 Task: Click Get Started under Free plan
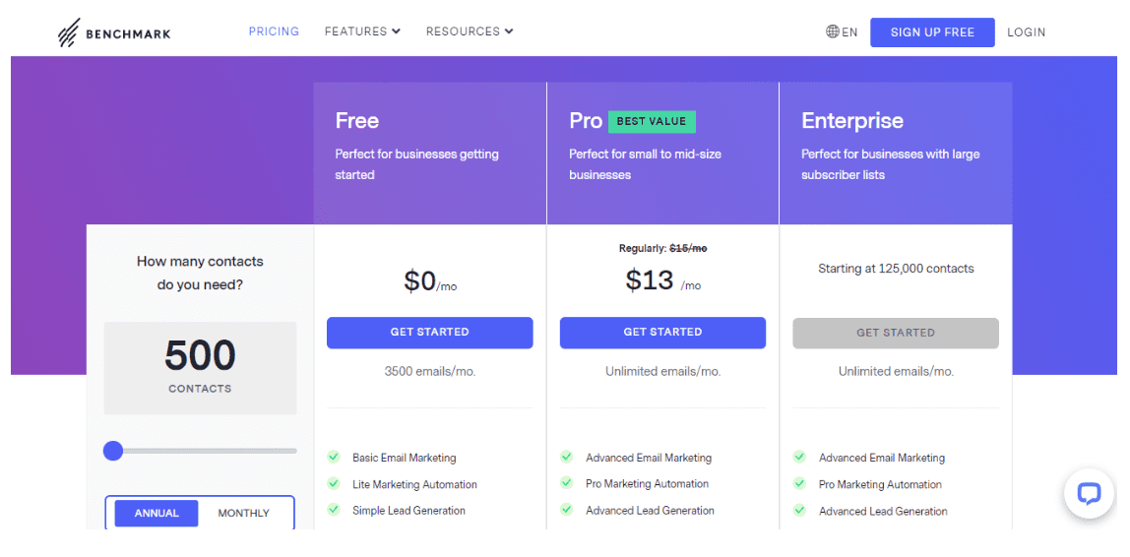(429, 333)
